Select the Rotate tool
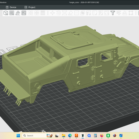This screenshot has height=139, width=139. pyautogui.click(x=58, y=13)
